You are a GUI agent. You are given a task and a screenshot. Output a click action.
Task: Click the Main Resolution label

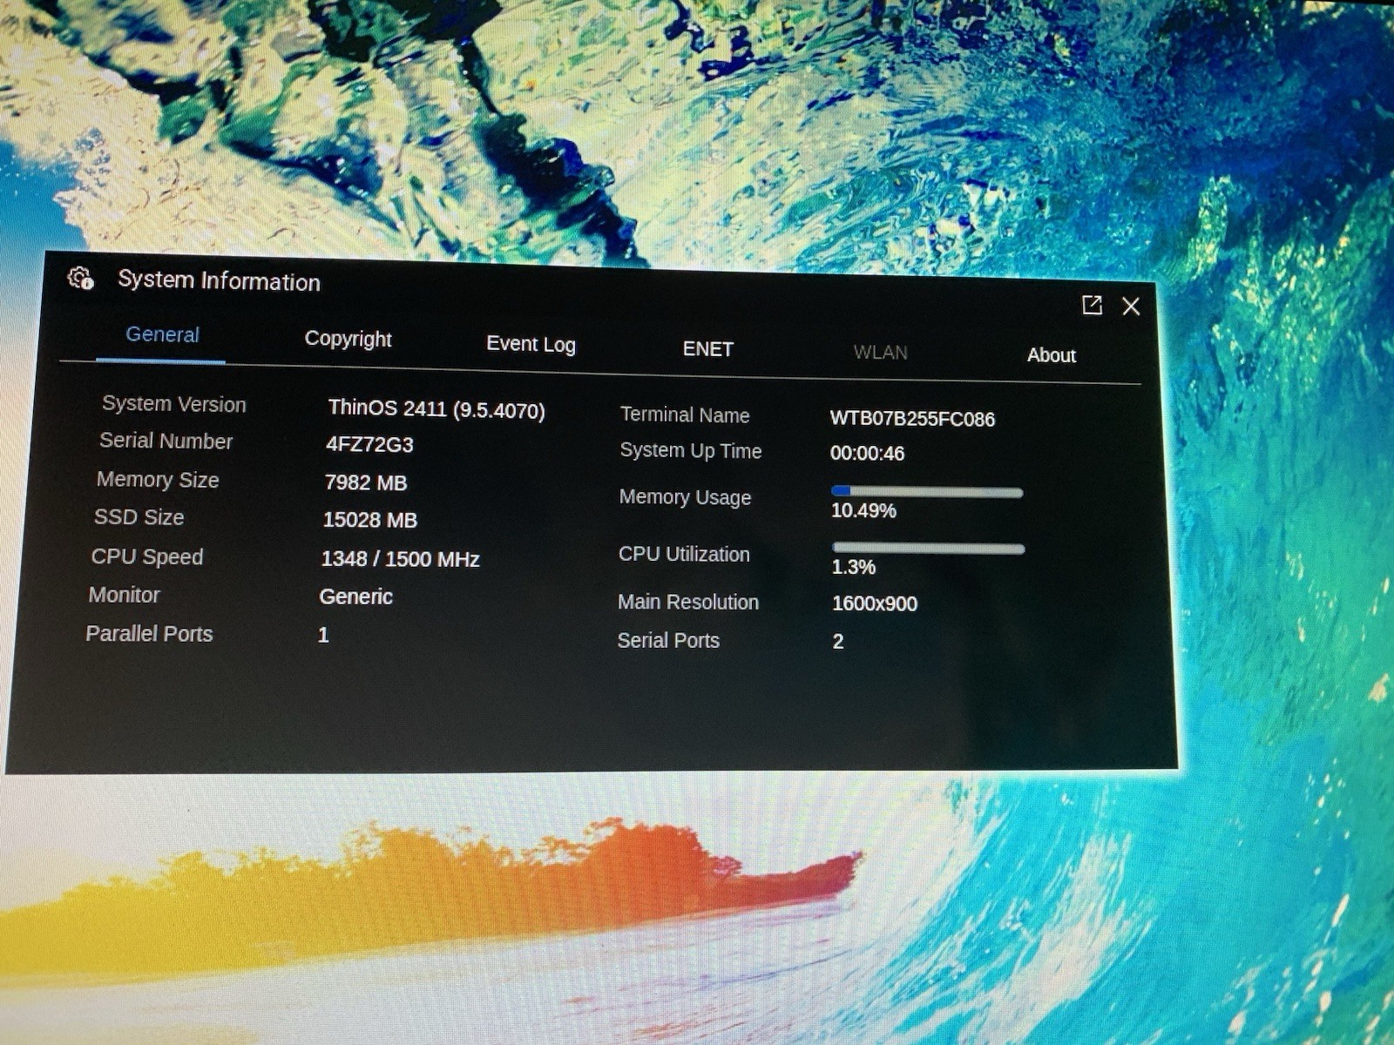pyautogui.click(x=688, y=603)
